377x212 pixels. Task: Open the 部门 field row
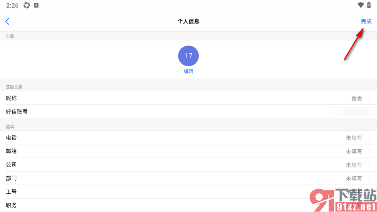pos(188,178)
